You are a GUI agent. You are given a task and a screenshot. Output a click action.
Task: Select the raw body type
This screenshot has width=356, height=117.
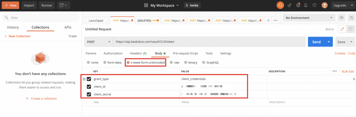pyautogui.click(x=171, y=62)
